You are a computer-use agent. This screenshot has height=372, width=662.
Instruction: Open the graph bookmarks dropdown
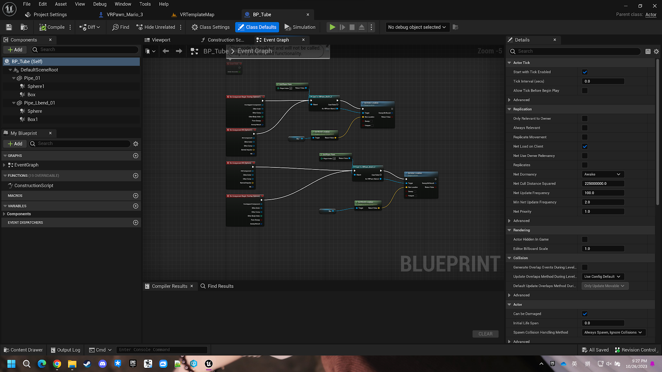151,51
